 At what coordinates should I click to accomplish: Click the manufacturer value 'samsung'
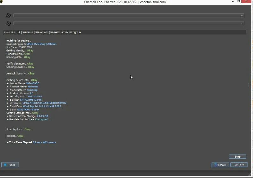tap(32, 90)
